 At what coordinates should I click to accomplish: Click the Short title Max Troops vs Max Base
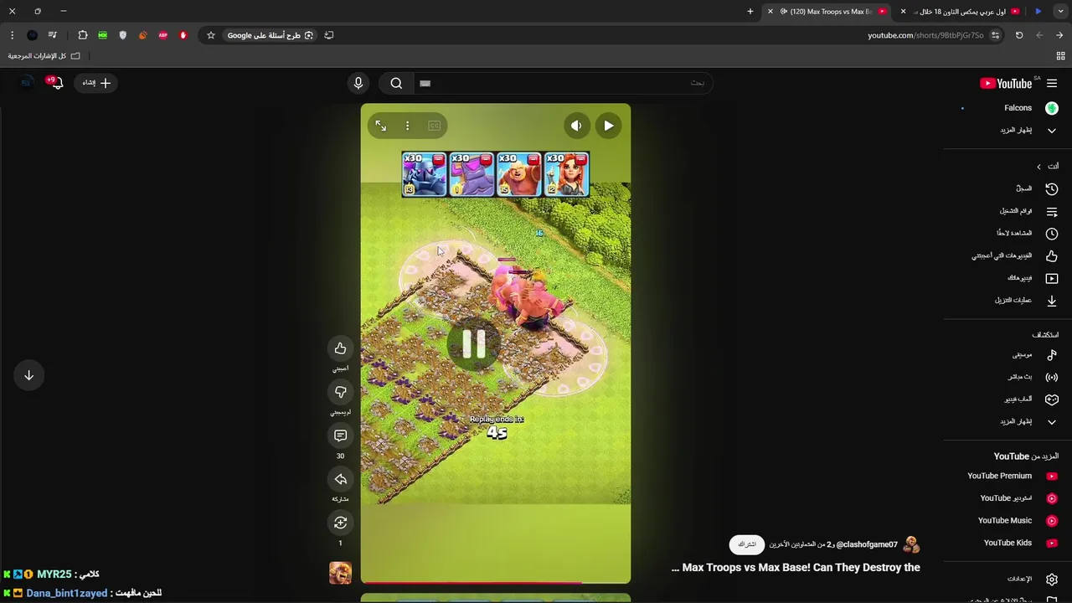click(796, 568)
